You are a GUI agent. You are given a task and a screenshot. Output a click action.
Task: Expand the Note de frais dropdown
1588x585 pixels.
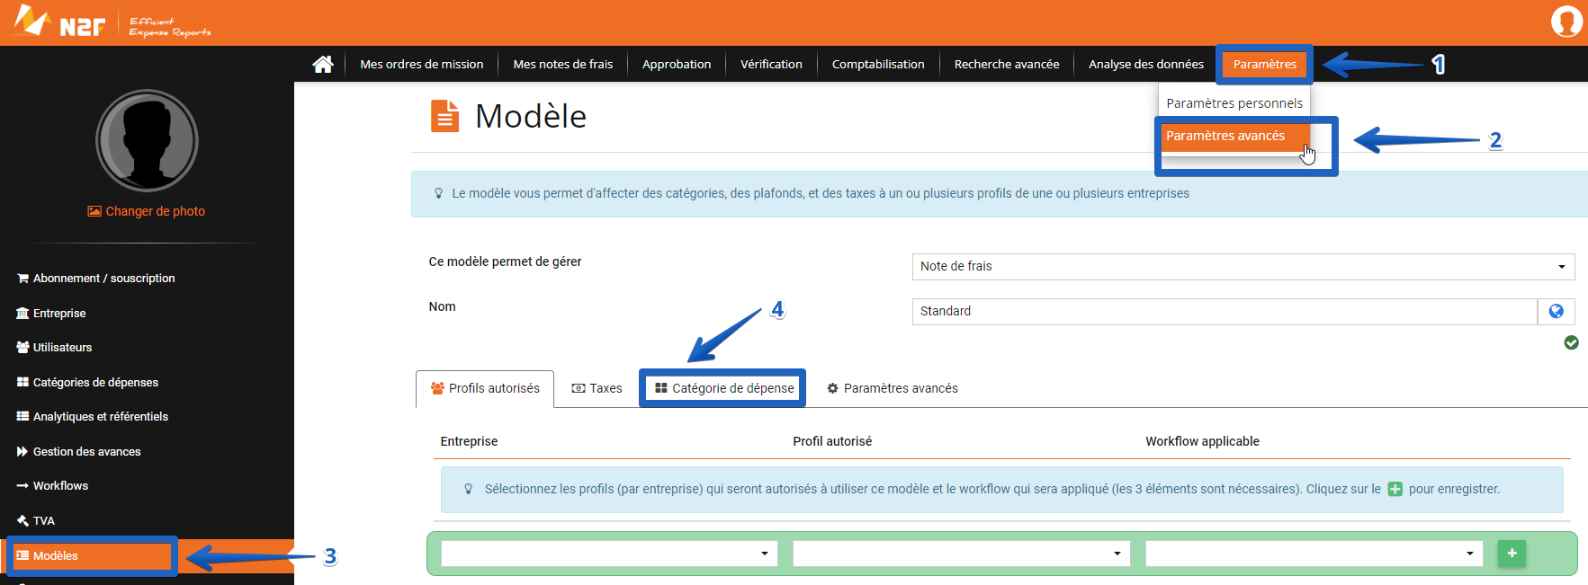coord(1243,266)
